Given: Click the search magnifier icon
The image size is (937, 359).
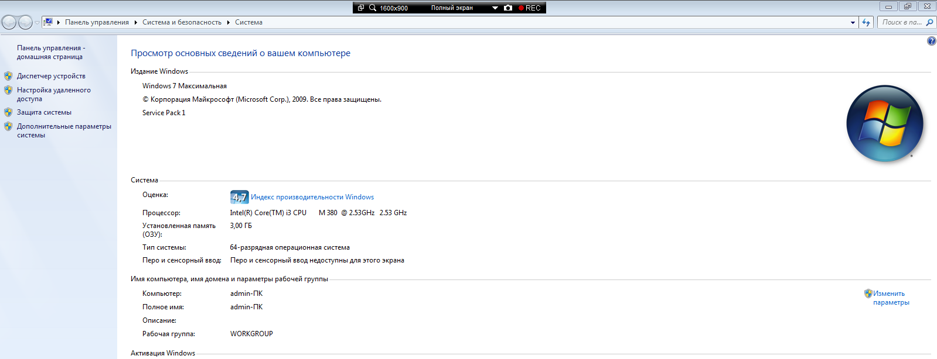Looking at the screenshot, I should [x=929, y=22].
